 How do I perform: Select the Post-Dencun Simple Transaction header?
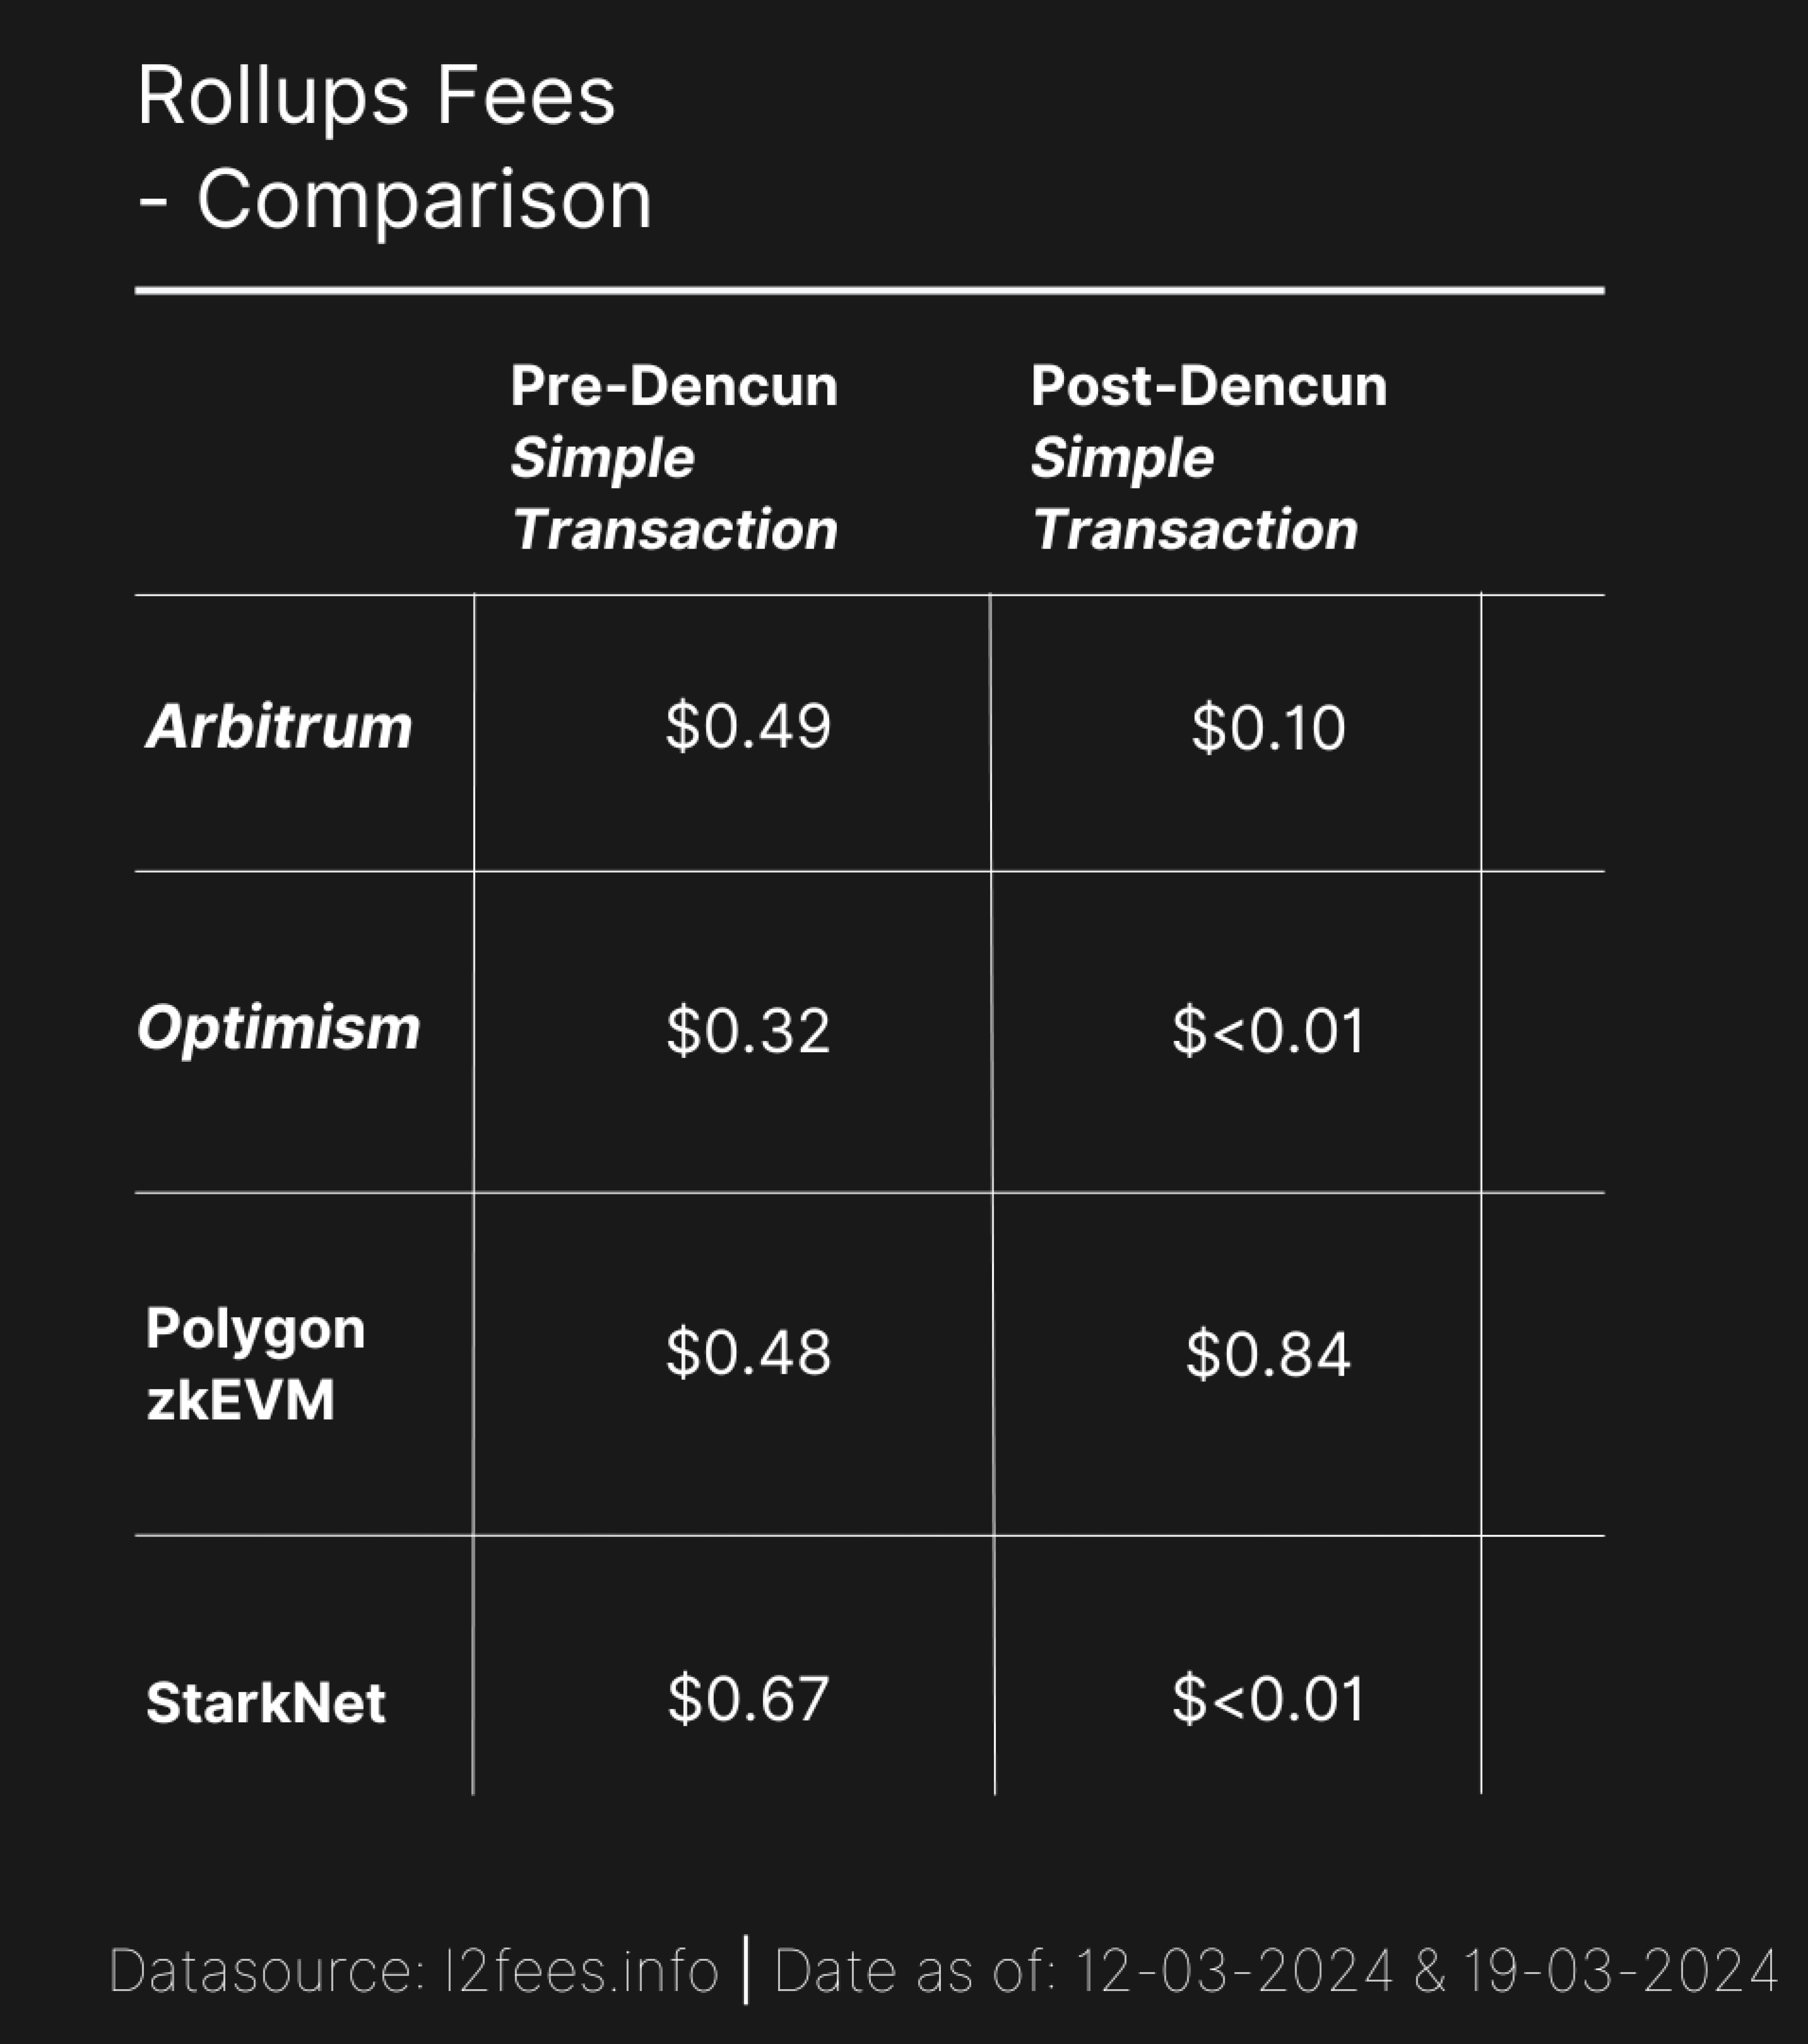[1209, 458]
